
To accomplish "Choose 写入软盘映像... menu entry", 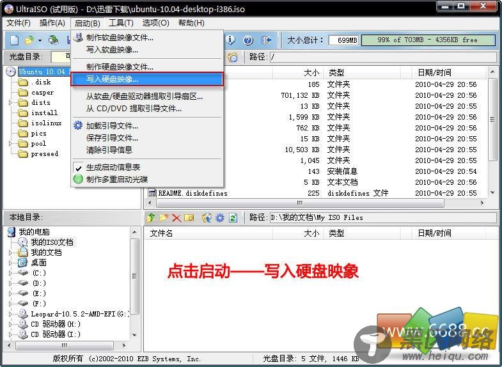I will click(147, 50).
